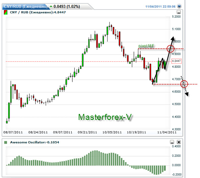Click the blue globe icon beside the timestamp
Image resolution: width=200 pixels, height=178 pixels.
coord(180,6)
